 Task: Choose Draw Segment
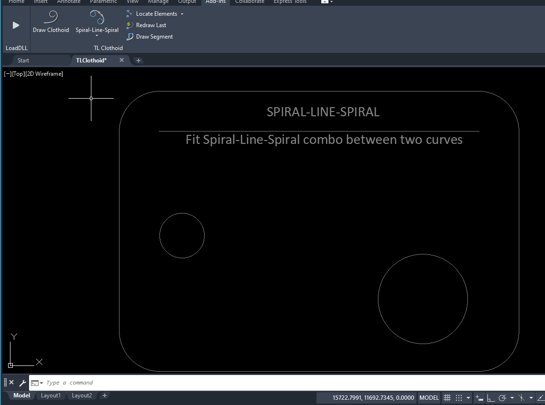[x=149, y=37]
